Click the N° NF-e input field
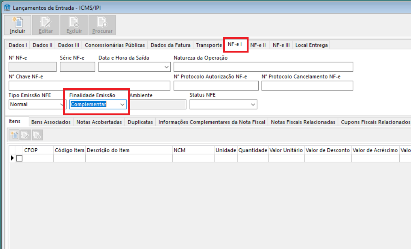The height and width of the screenshot is (249, 411). pyautogui.click(x=32, y=67)
